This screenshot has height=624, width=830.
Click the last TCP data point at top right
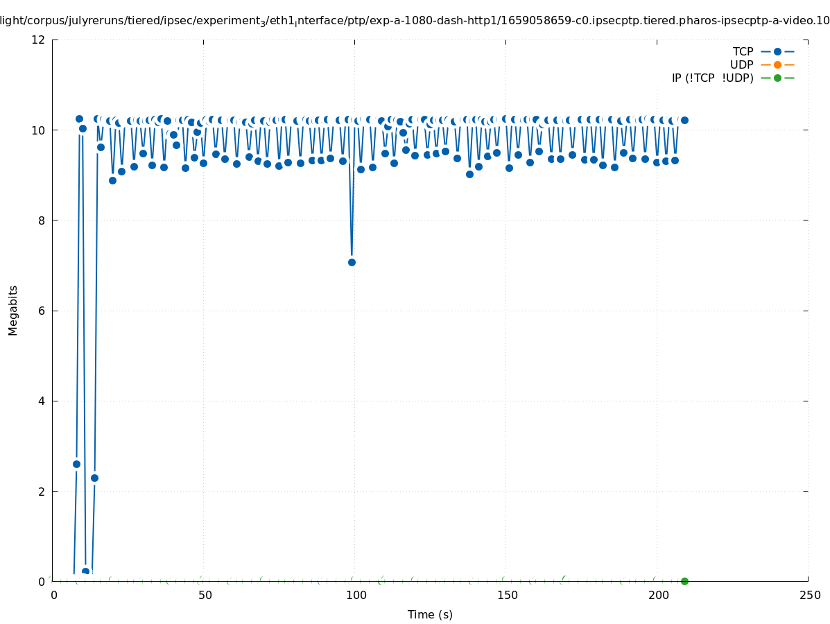pos(684,120)
